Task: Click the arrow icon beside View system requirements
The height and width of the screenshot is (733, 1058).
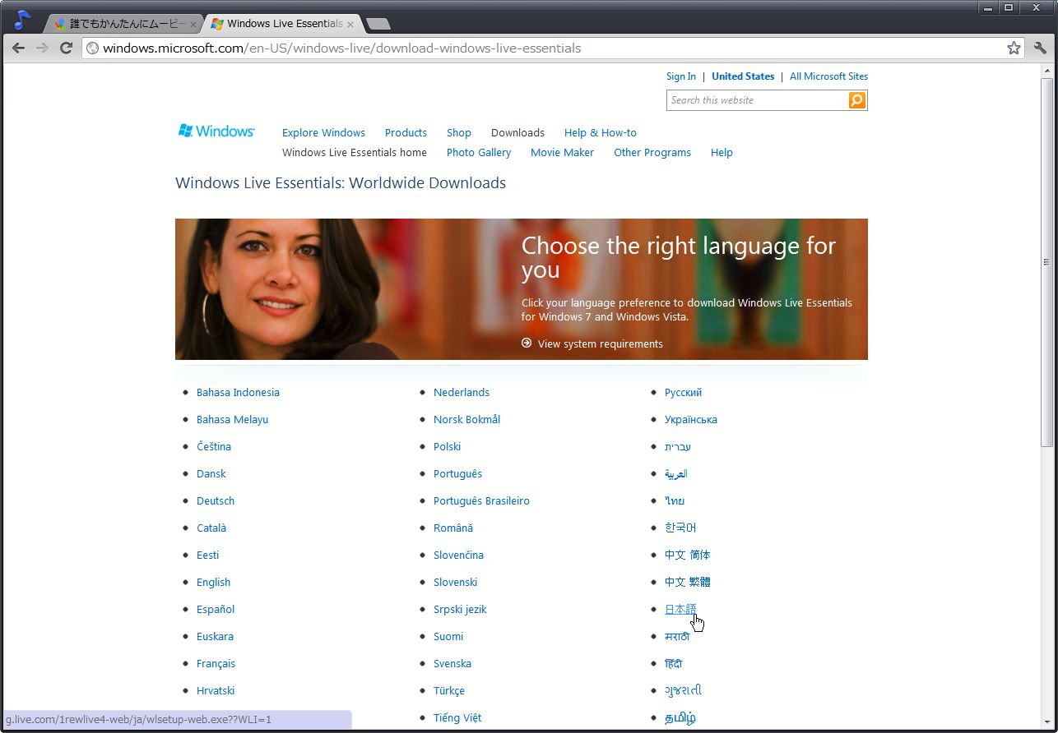Action: point(527,343)
